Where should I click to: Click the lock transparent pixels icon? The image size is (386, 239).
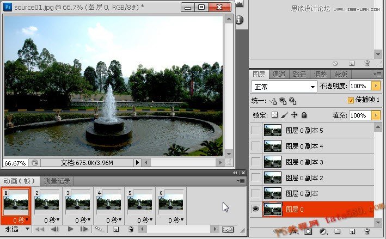pyautogui.click(x=275, y=115)
